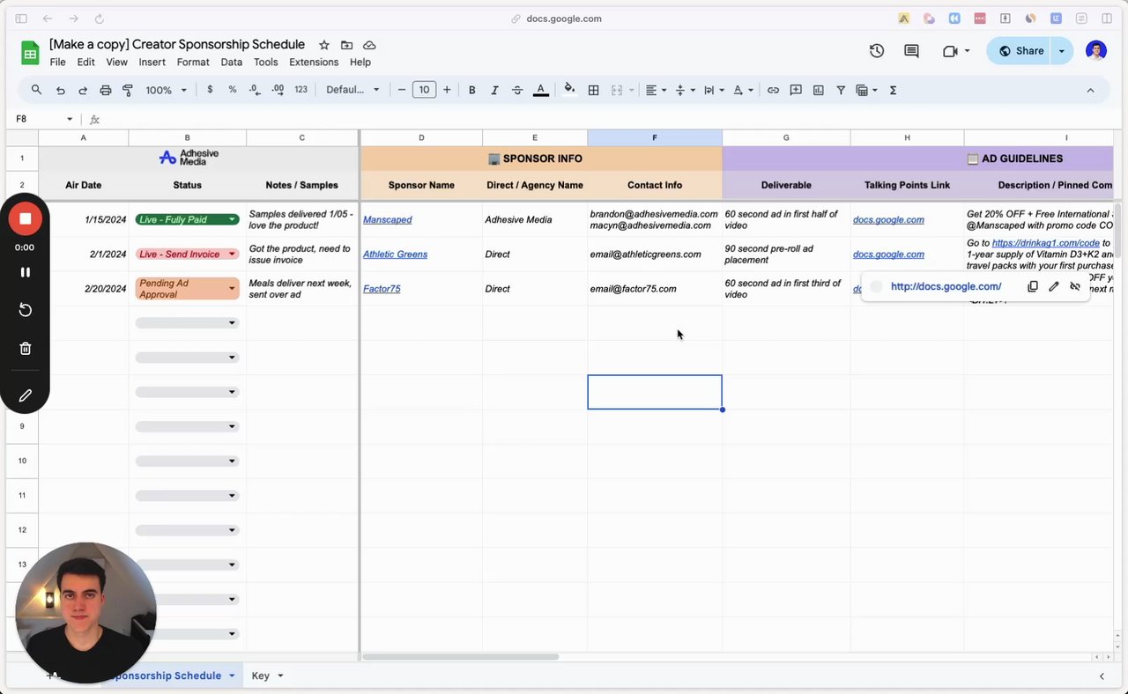Format the cell as percent
This screenshot has height=694, width=1128.
(233, 90)
